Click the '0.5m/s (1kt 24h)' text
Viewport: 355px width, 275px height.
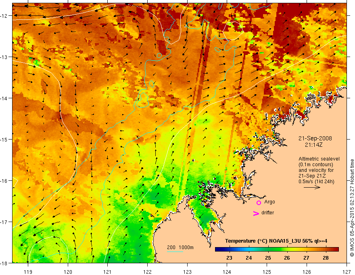click(x=316, y=182)
